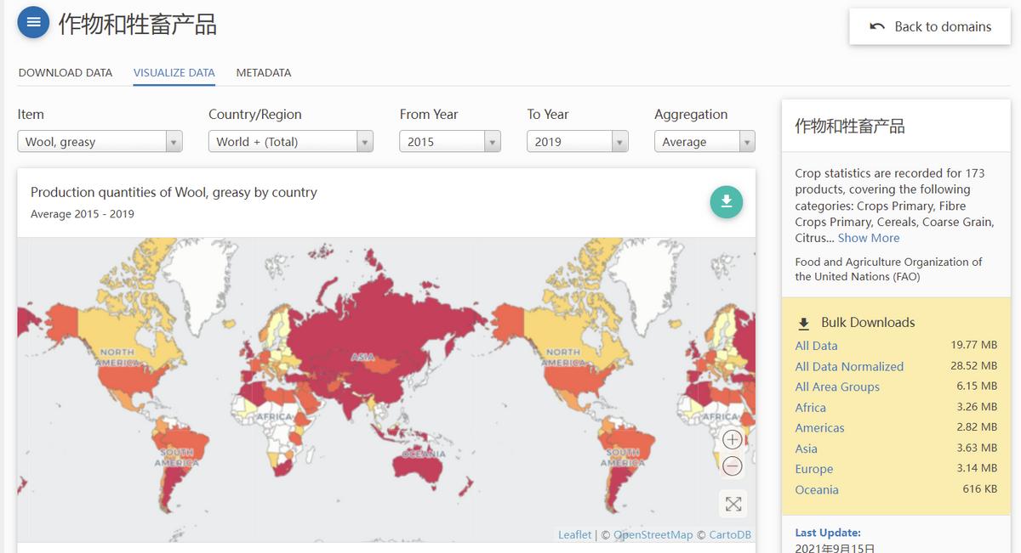Expand the Aggregation Average dropdown

704,142
